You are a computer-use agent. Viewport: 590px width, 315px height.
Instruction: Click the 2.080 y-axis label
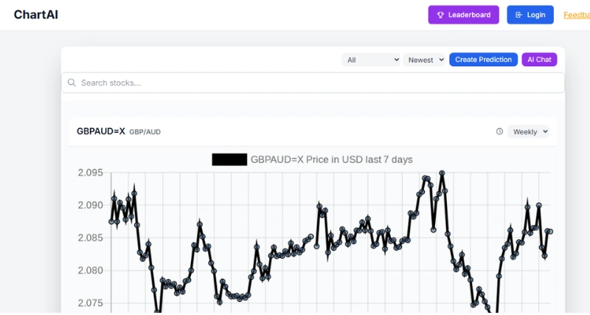tap(92, 270)
